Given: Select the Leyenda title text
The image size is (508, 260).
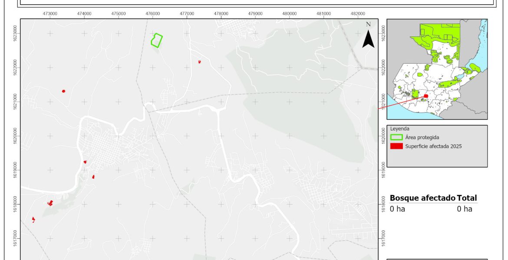Looking at the screenshot, I should click(x=399, y=129).
